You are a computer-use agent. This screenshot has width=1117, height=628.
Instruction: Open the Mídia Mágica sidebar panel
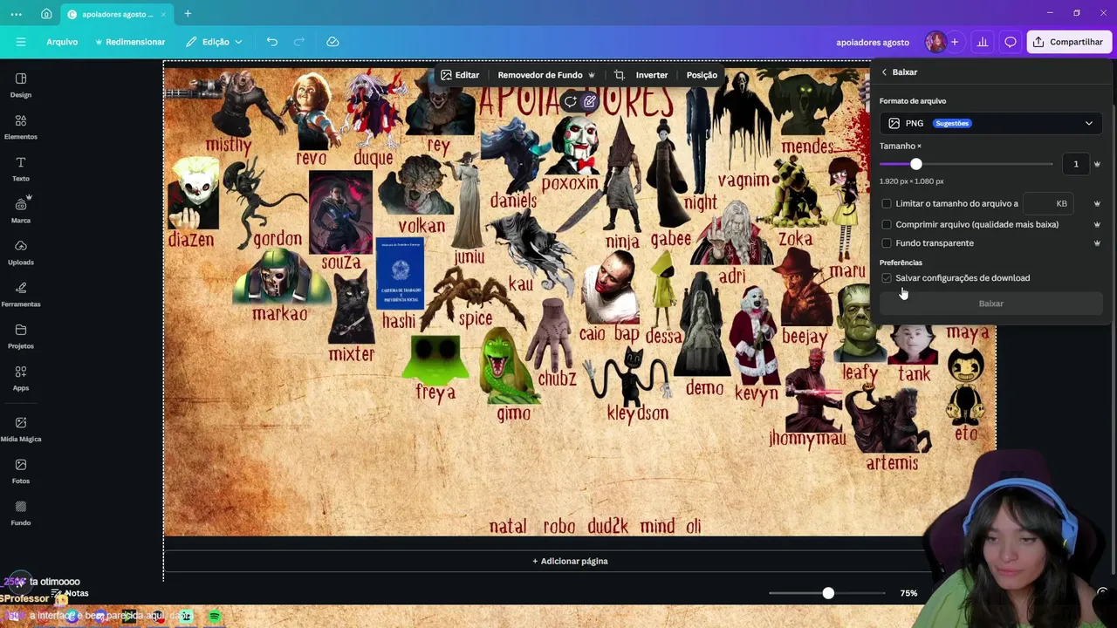pos(21,429)
